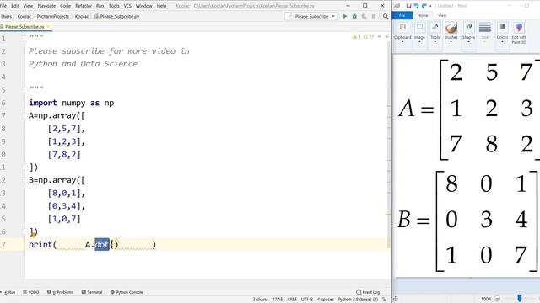This screenshot has height=303, width=540.
Task: Click the Save icon in Paint title bar
Action: (x=408, y=6)
